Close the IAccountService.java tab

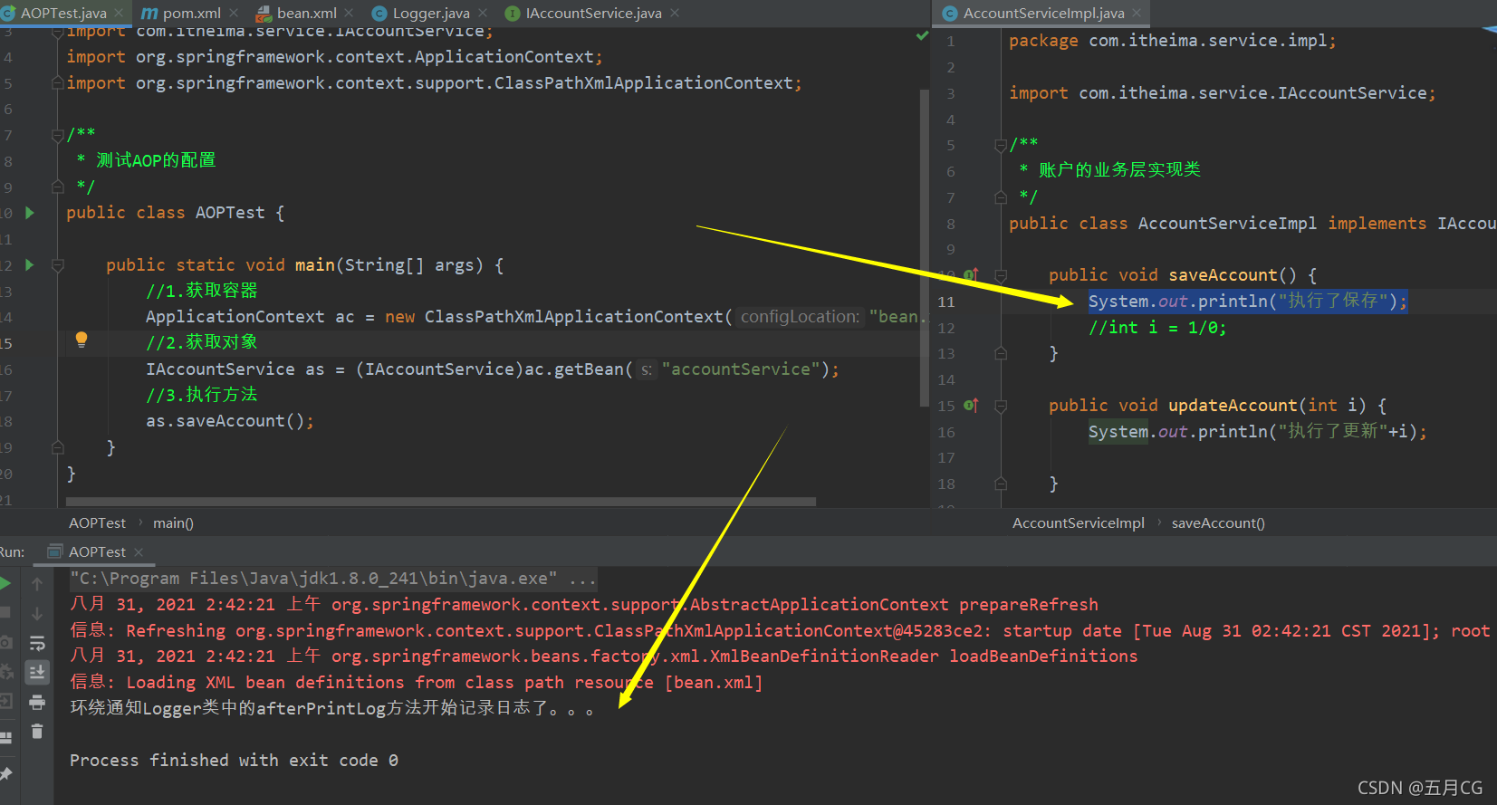point(675,14)
